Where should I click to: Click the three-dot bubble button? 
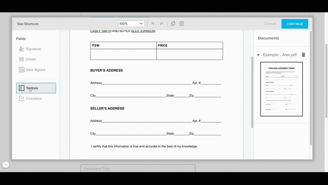(x=6, y=165)
